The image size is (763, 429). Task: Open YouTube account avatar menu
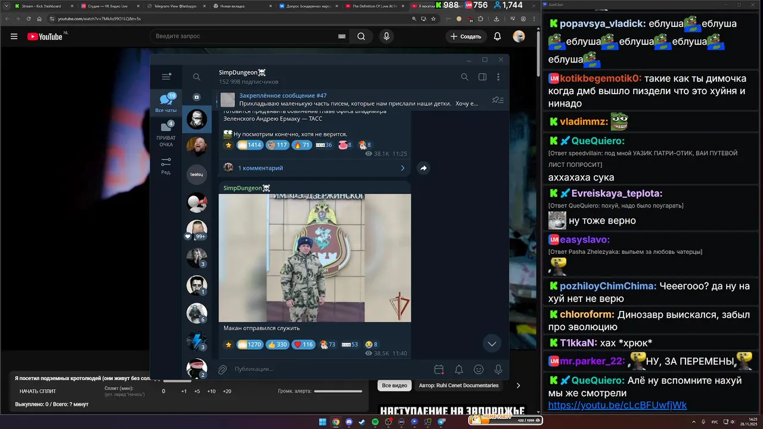519,36
